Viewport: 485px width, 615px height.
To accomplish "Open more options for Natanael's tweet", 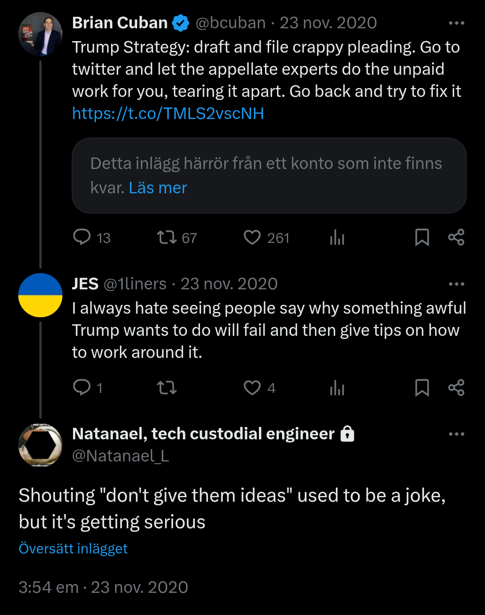I will (456, 434).
